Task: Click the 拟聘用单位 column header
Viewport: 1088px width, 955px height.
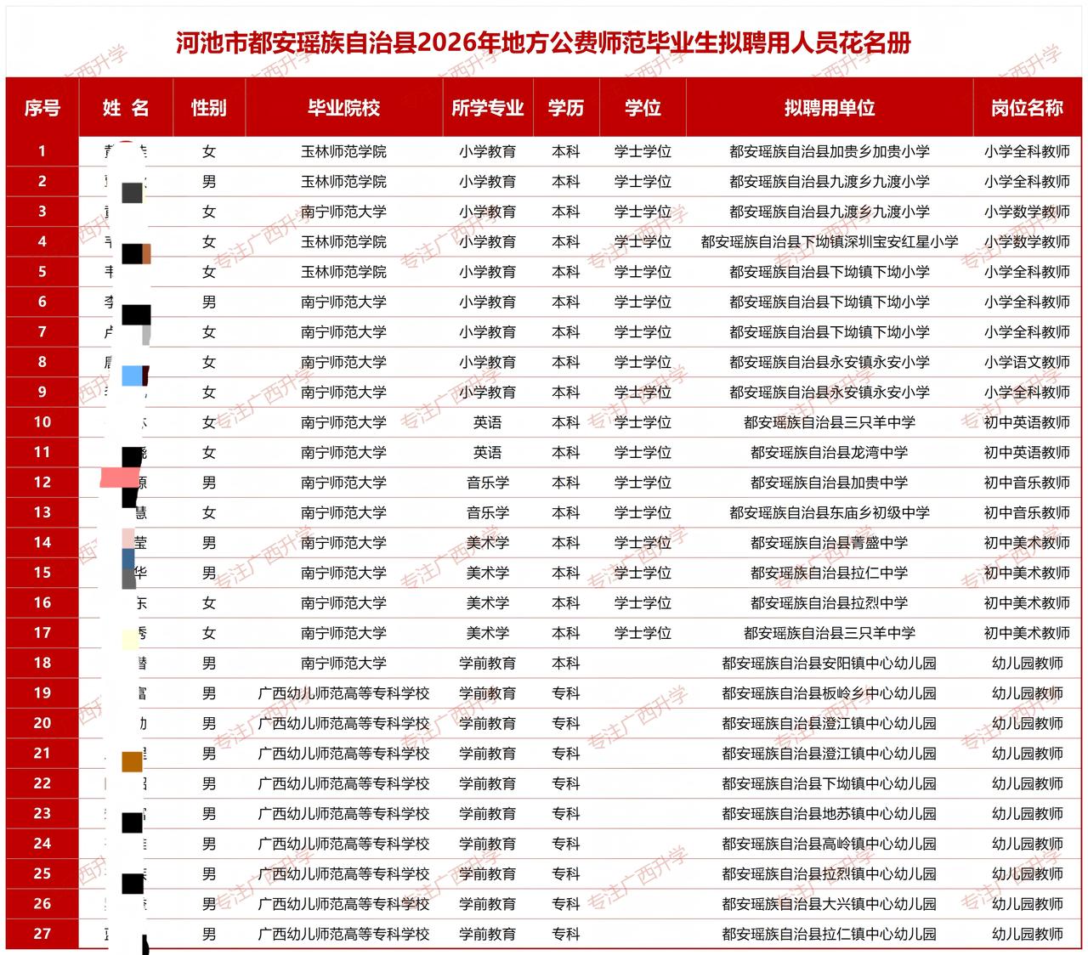Action: pos(830,108)
